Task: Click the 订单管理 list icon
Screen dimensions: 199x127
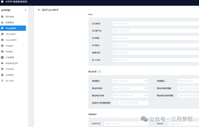Action: pyautogui.click(x=2, y=57)
